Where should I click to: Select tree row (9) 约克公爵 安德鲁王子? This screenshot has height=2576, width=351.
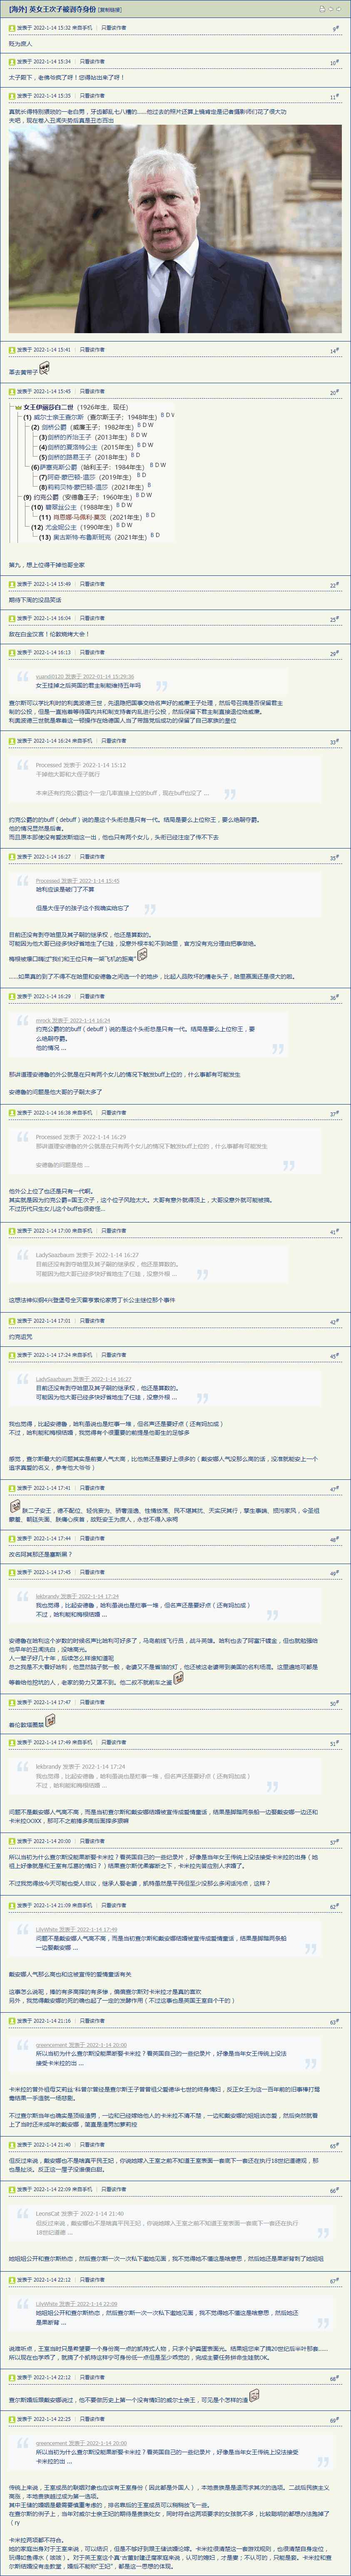89,497
